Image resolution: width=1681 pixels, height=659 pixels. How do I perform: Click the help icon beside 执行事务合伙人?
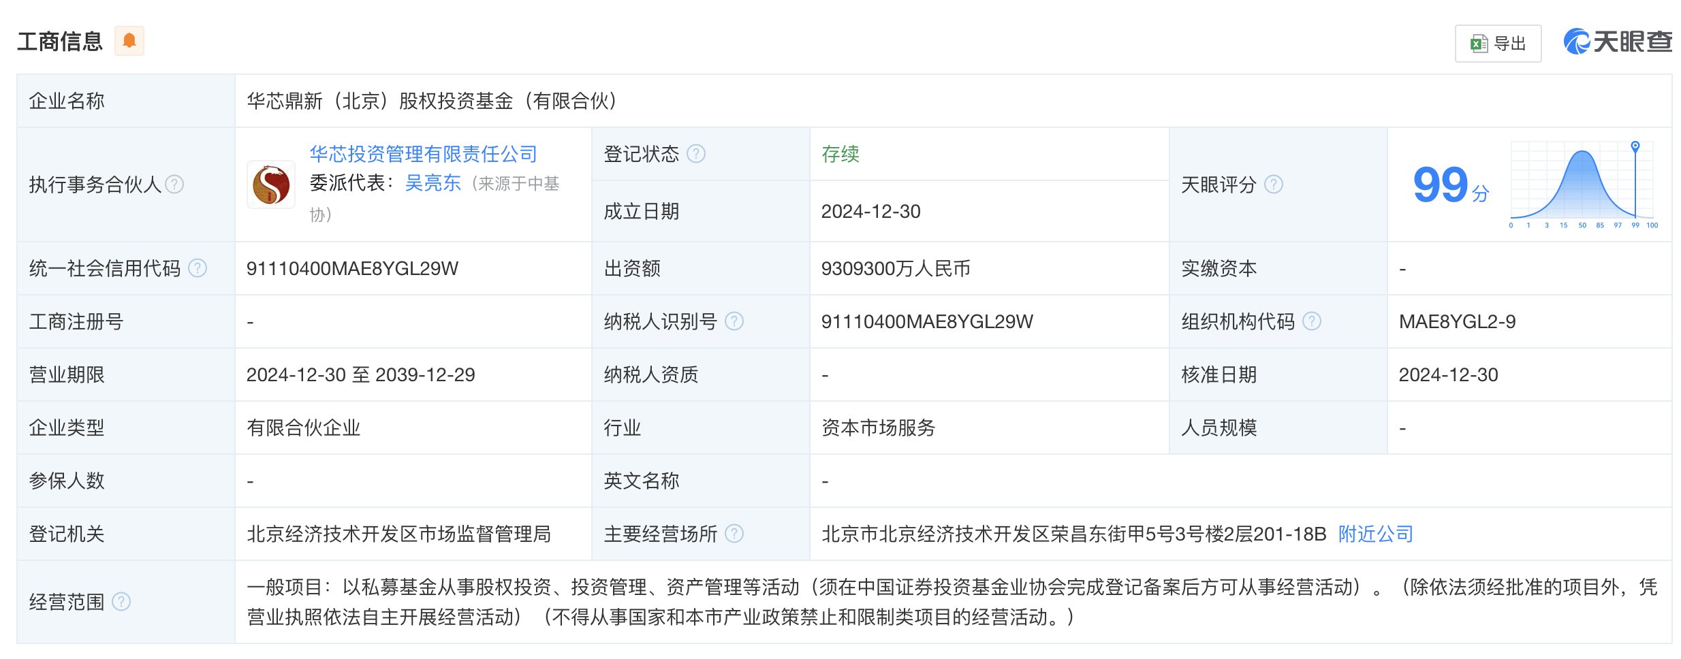pyautogui.click(x=175, y=184)
